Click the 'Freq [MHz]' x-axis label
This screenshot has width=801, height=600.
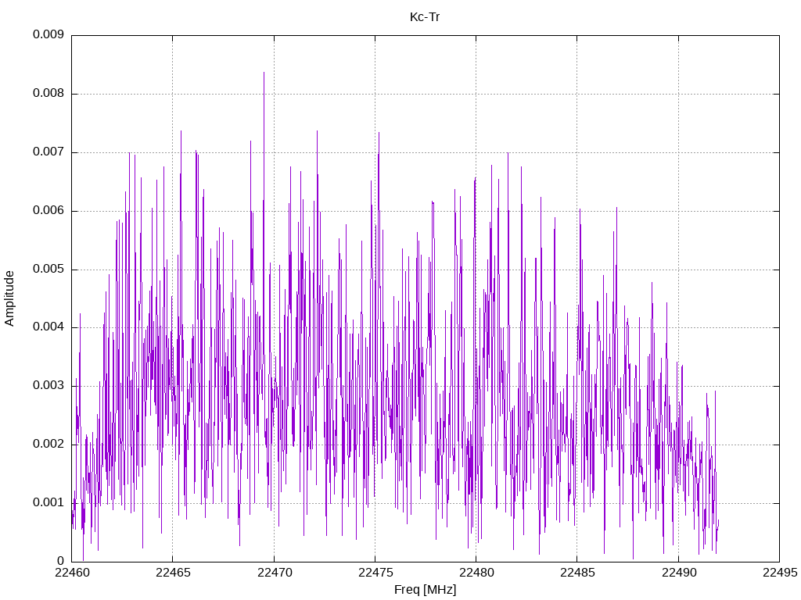[425, 590]
